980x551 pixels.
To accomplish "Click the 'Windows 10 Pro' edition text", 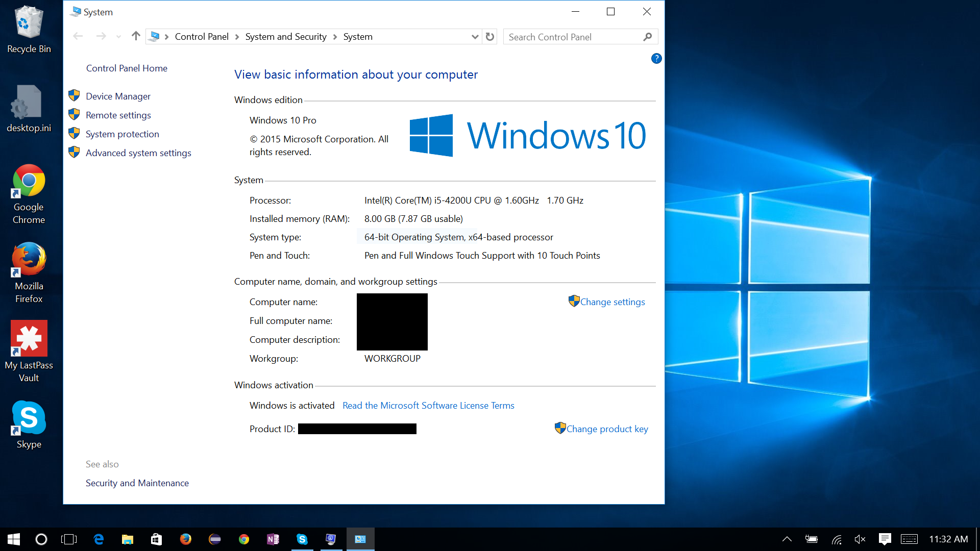I will coord(283,120).
